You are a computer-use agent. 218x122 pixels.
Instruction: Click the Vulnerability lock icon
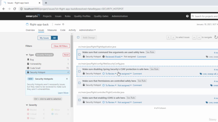tap(28, 64)
